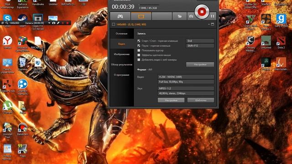292x164 pixels.
Task: Click the End hotkey field
Action: 200,41
